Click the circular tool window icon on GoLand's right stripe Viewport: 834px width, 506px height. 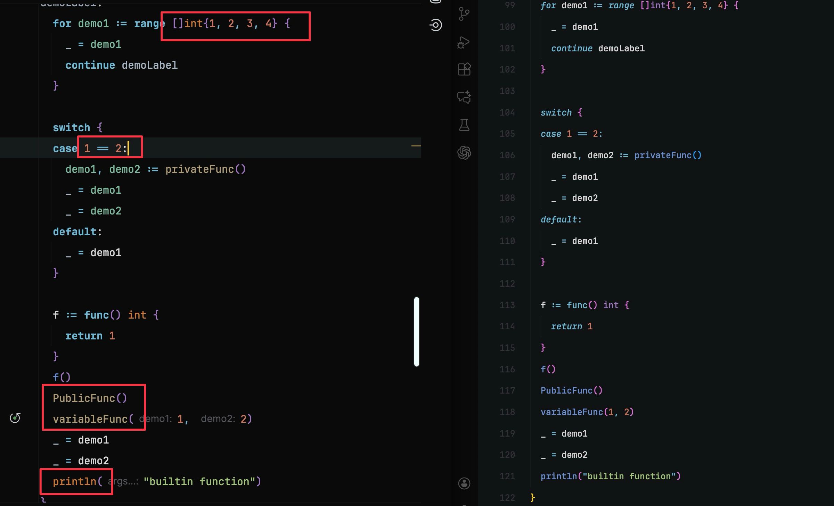point(436,25)
